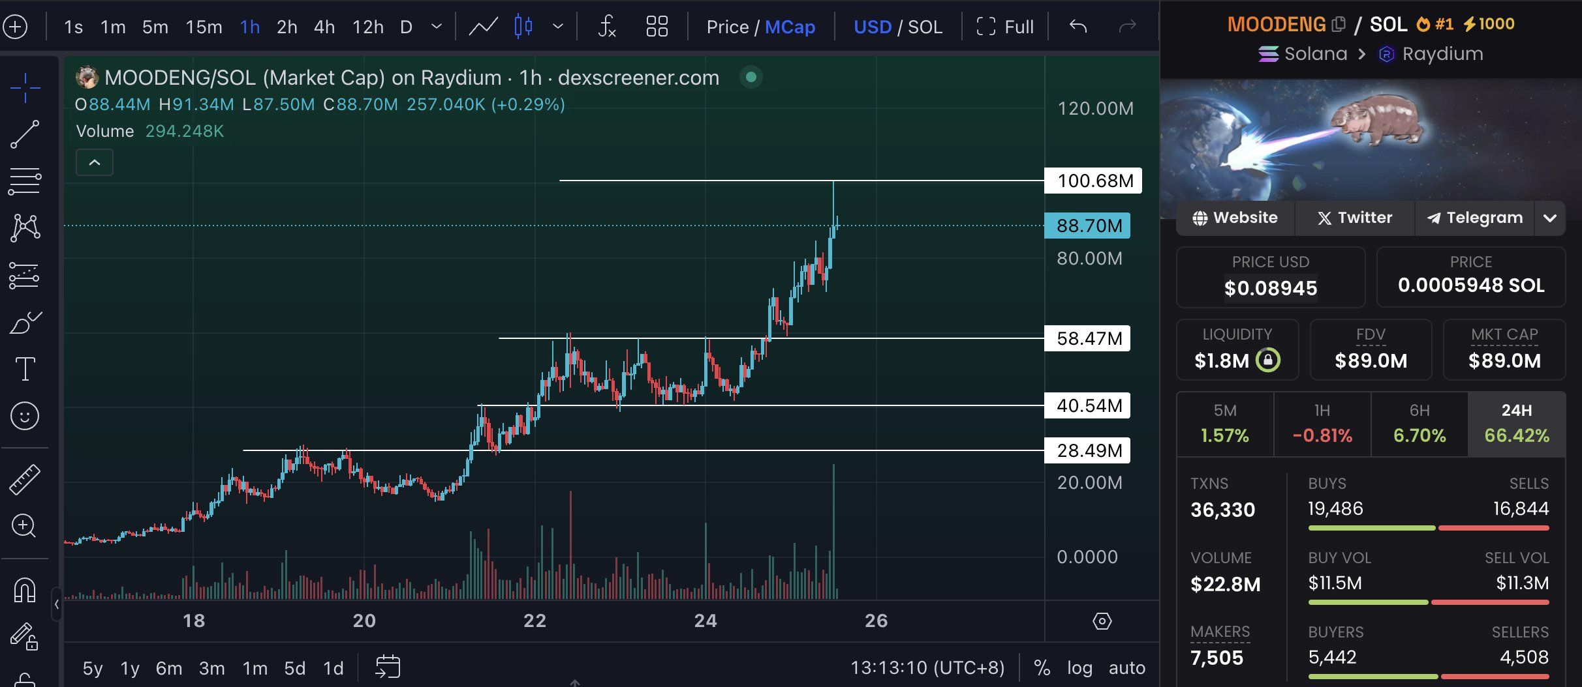Select the 5m timeframe in top toolbar

point(155,27)
